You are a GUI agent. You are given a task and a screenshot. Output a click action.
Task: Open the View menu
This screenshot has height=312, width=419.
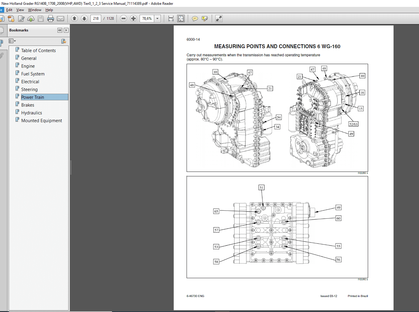(x=20, y=10)
